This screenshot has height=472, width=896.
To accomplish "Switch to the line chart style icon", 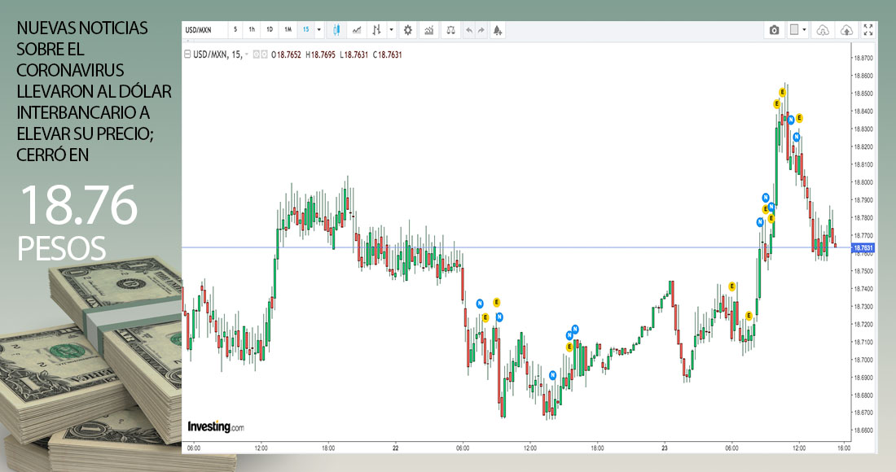I will point(356,30).
